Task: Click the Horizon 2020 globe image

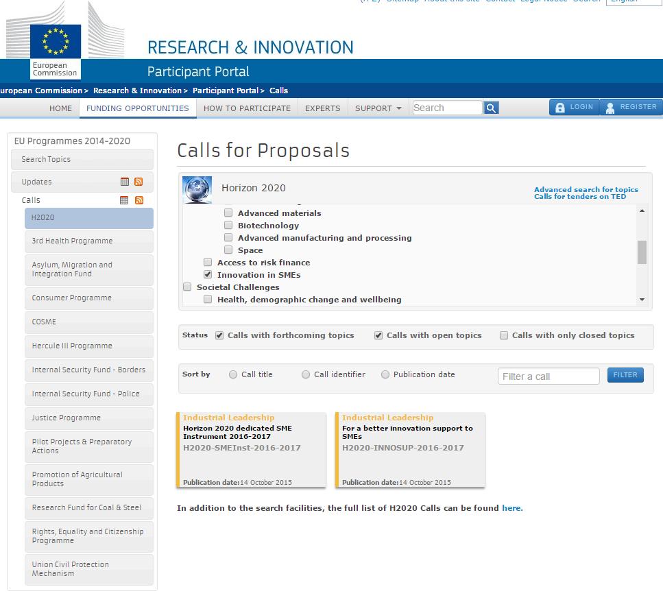Action: (197, 189)
